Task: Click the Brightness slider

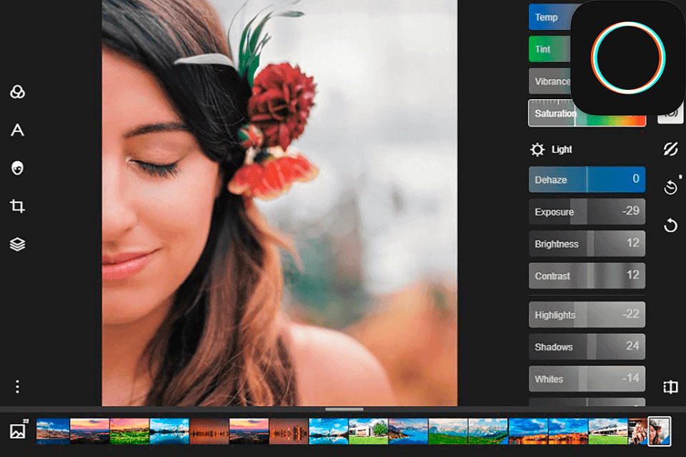Action: click(587, 243)
